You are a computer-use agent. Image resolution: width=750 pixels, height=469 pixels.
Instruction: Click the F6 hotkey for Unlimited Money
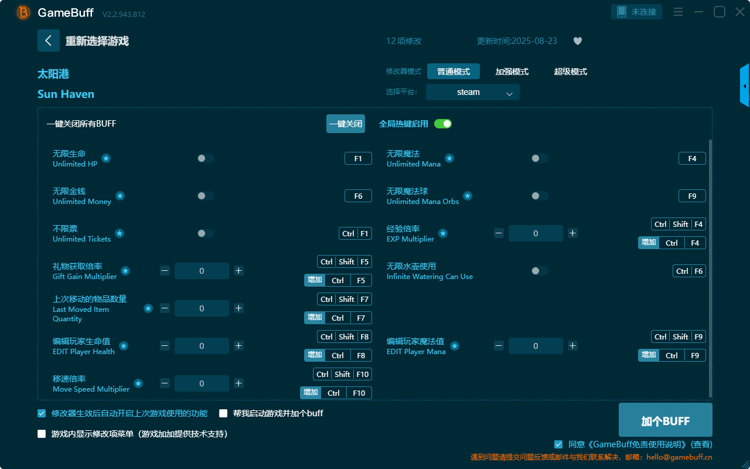coord(358,196)
